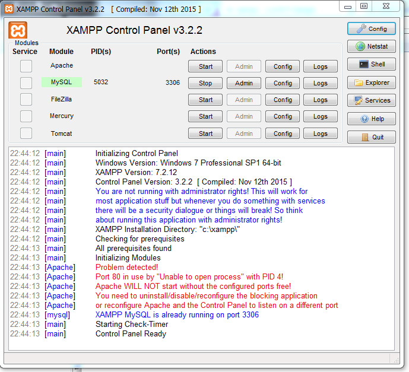Click the Apache module label

pyautogui.click(x=62, y=65)
